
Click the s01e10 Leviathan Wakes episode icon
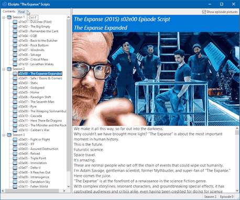(15, 64)
